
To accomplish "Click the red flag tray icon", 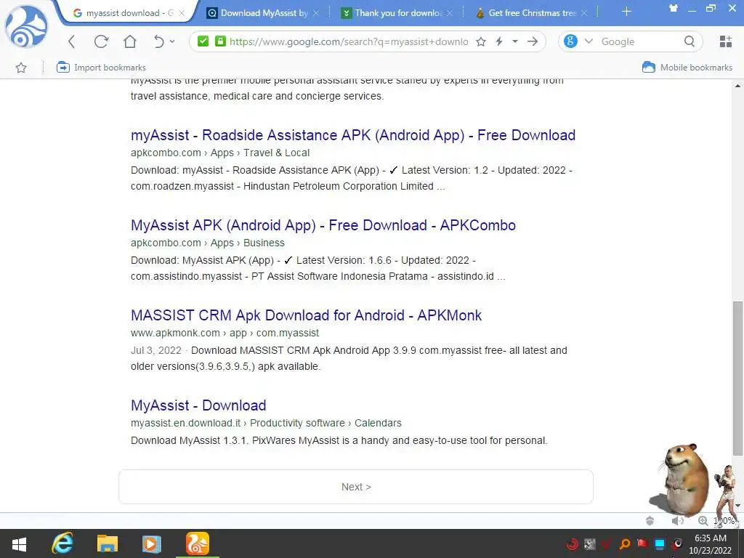I will (642, 543).
